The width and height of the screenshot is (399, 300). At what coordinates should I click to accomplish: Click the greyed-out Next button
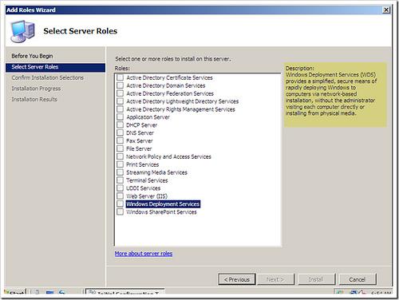pyautogui.click(x=275, y=279)
